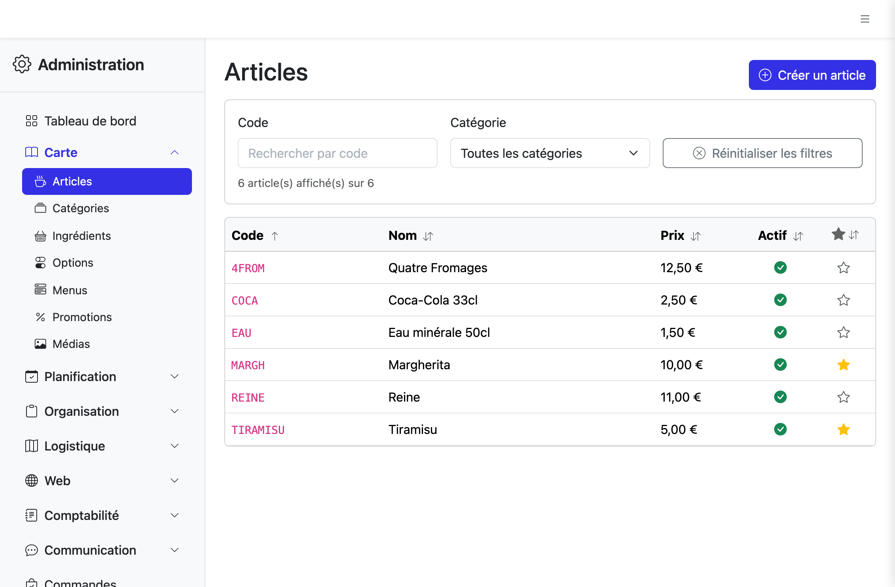Image resolution: width=895 pixels, height=587 pixels.
Task: Click the Articles cup icon
Action: 40,181
